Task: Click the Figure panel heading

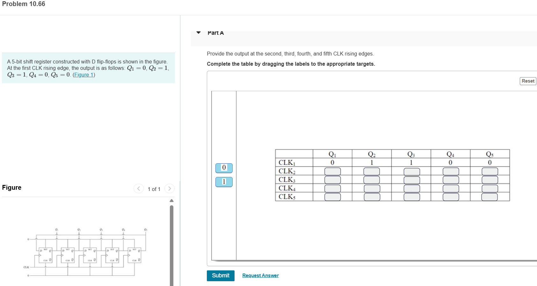Action: pos(12,187)
